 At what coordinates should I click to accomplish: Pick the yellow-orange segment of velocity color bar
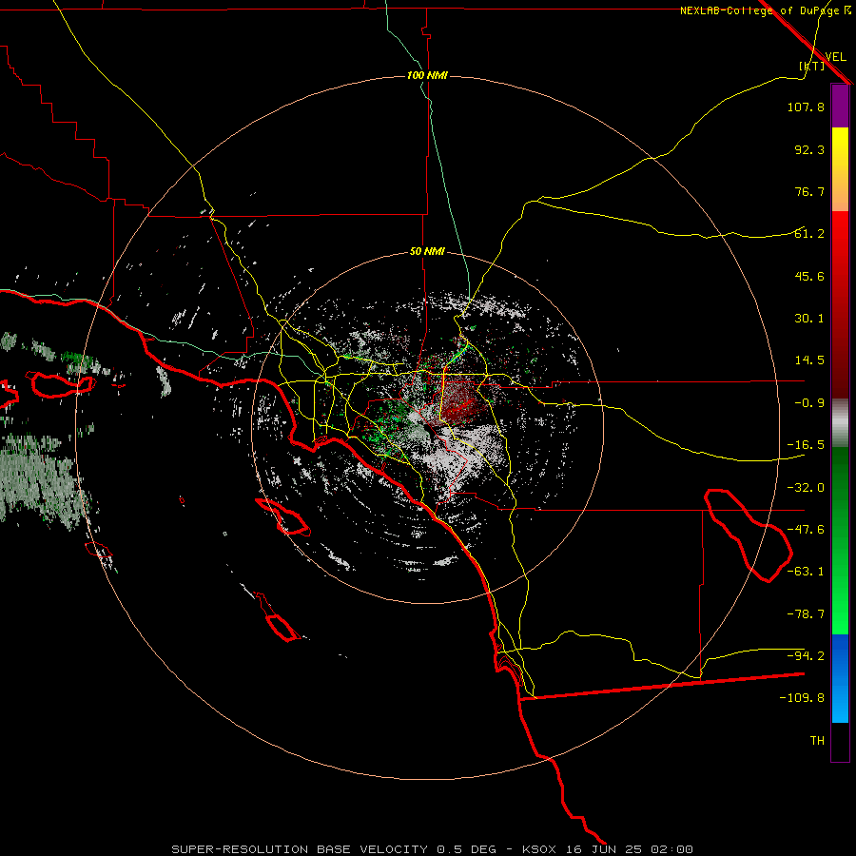coord(840,169)
